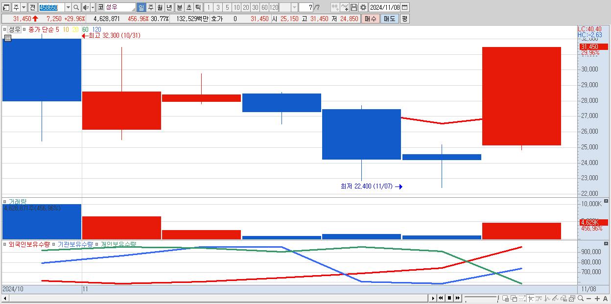
Task: Choose interval 120 button
Action: 274,7
